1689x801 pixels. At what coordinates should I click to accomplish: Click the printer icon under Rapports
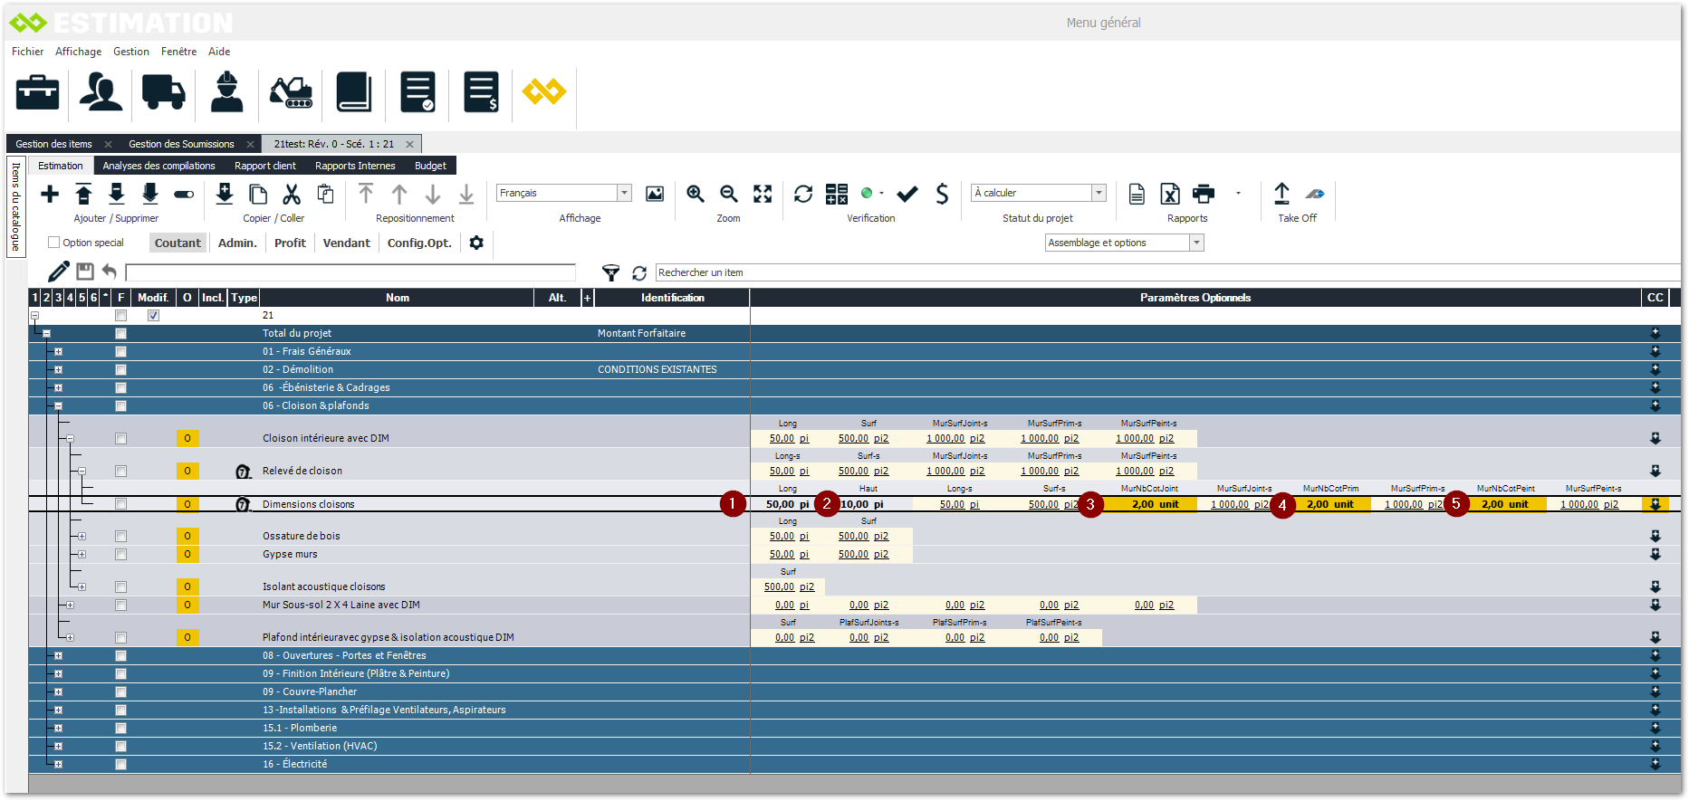[1204, 194]
